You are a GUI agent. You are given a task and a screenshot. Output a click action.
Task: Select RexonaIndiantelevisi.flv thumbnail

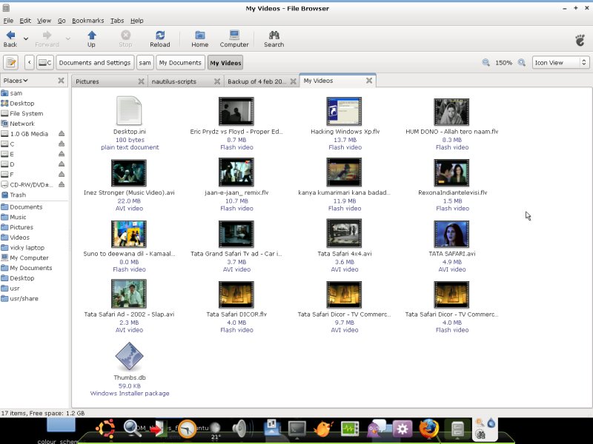coord(451,172)
